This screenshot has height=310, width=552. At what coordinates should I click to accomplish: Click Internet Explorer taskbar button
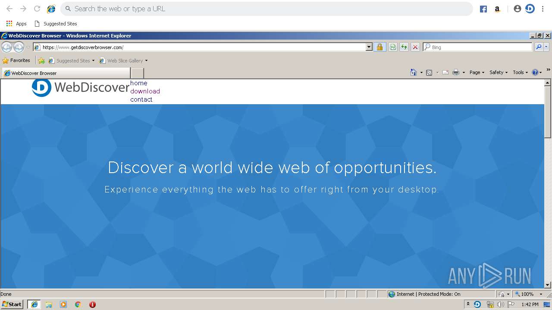[34, 304]
